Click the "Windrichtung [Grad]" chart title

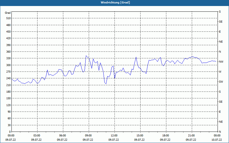115,3
